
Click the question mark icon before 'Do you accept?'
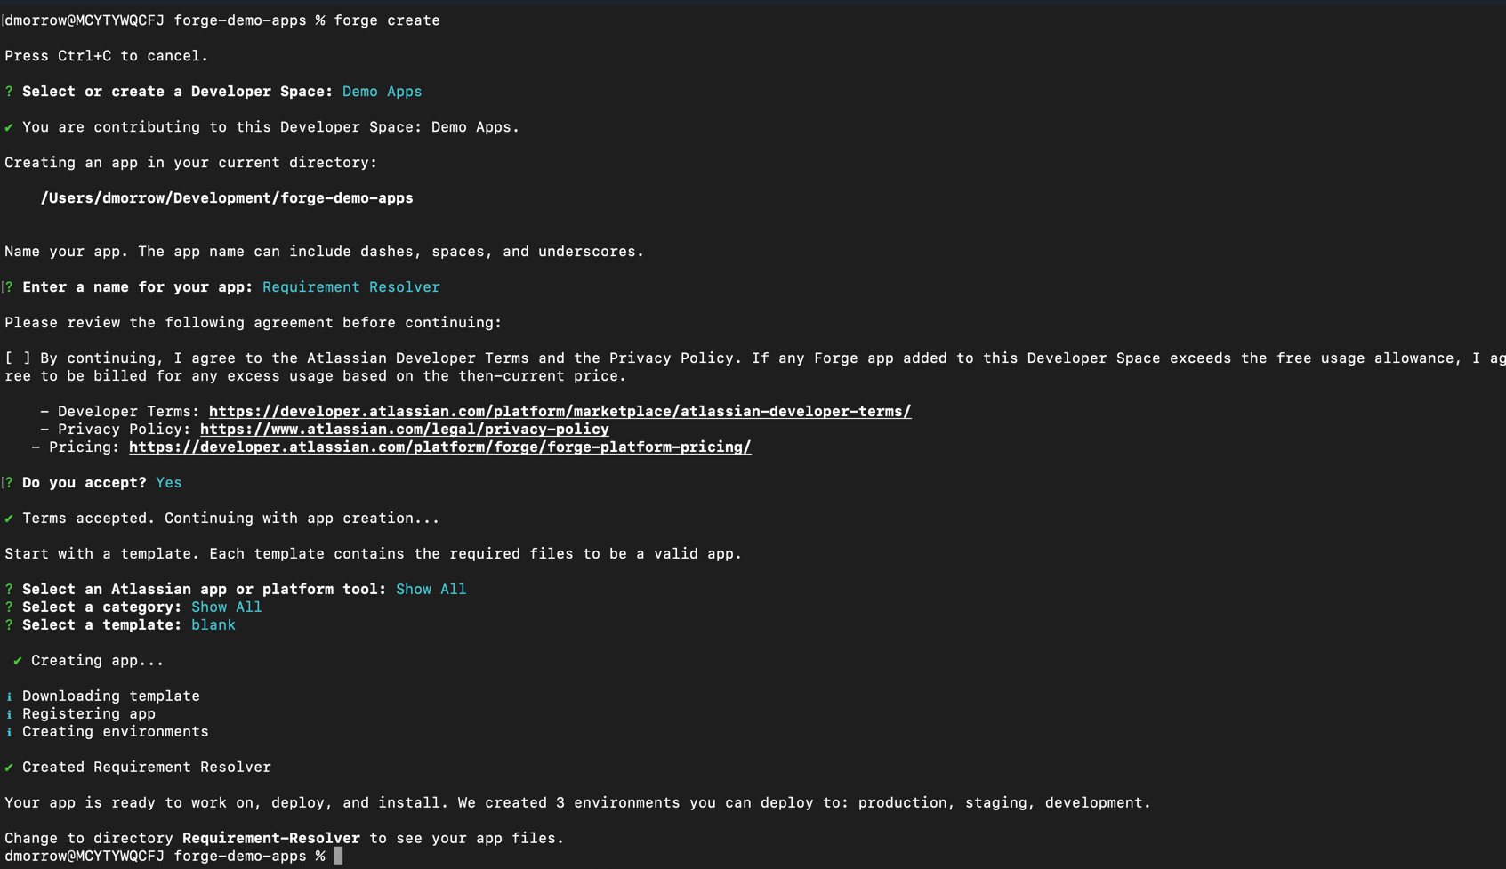click(x=8, y=482)
